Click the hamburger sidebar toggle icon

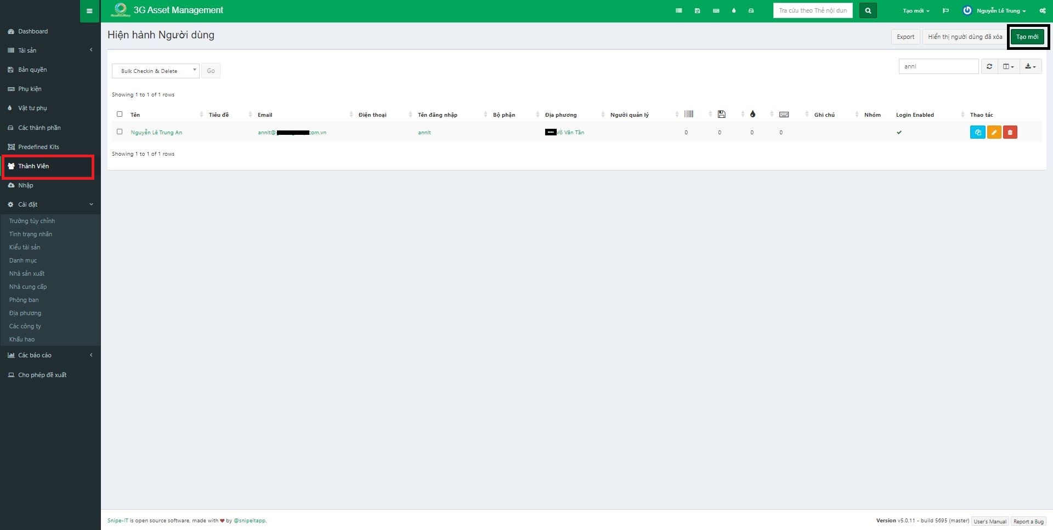(89, 11)
